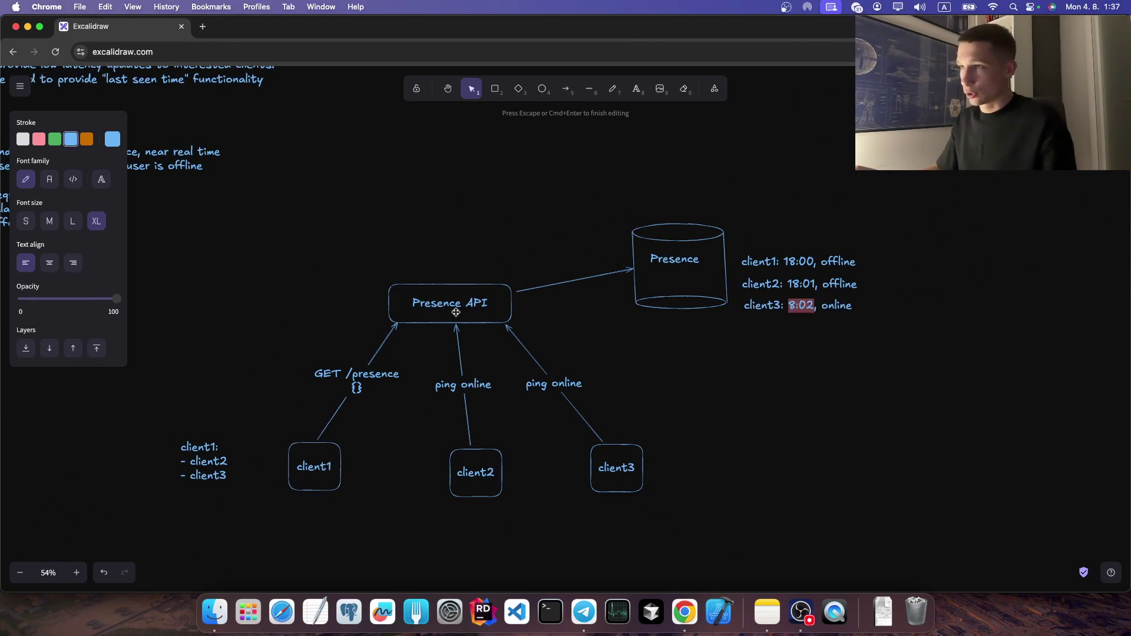Select font size M
Screen dimensions: 1131x636
coord(49,221)
